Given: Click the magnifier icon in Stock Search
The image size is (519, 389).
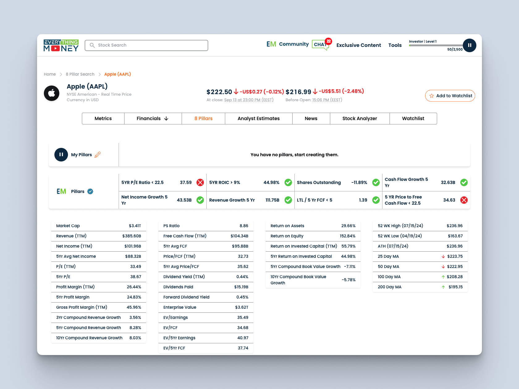Looking at the screenshot, I should pyautogui.click(x=92, y=45).
